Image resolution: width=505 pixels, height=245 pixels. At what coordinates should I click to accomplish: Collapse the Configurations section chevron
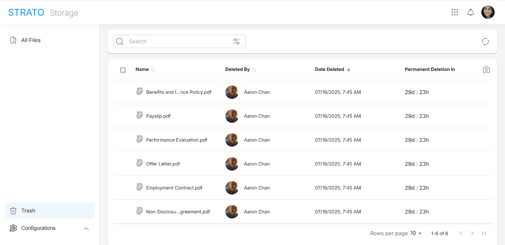point(86,229)
